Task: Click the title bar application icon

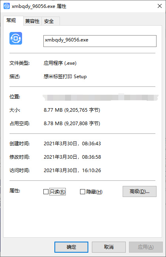Action: point(7,6)
